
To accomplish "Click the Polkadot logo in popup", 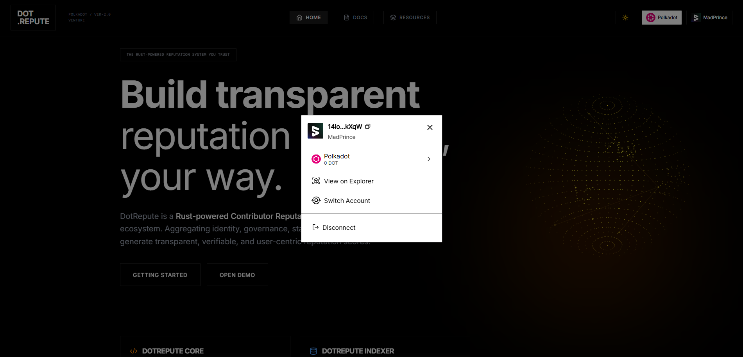I will tap(316, 159).
